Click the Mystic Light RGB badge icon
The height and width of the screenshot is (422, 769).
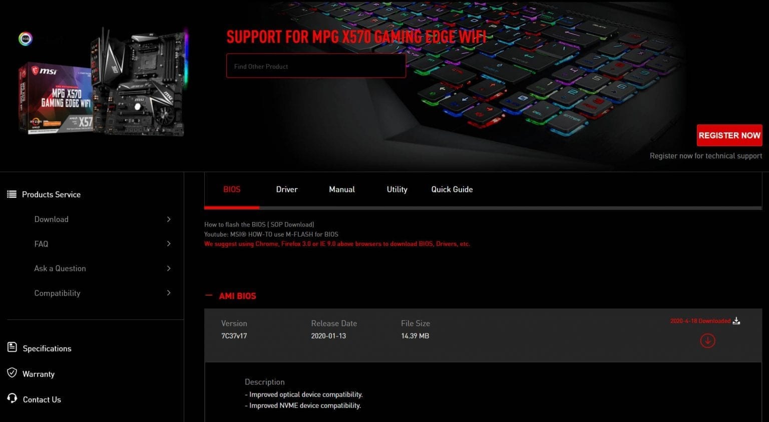click(x=25, y=38)
